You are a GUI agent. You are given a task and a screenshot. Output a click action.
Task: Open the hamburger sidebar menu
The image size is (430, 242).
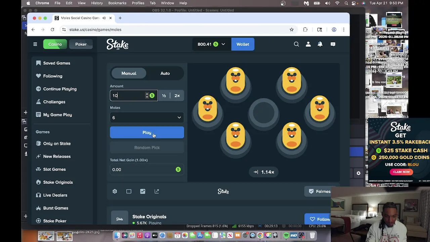[x=35, y=44]
